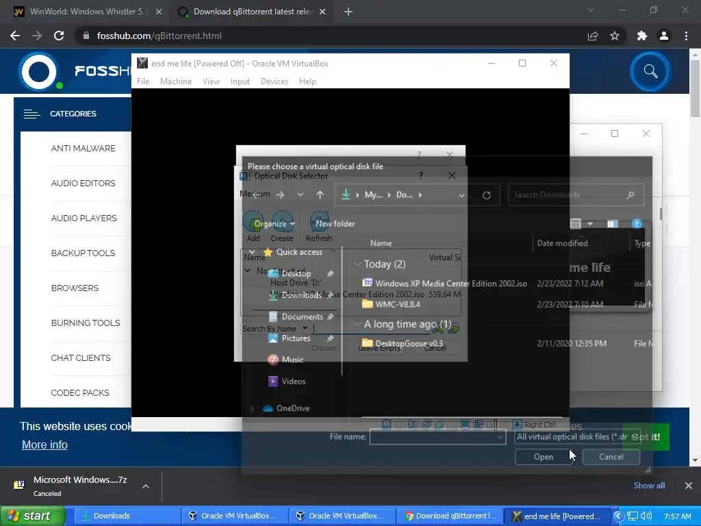Open the VirtualBox View menu
This screenshot has width=701, height=526.
[x=211, y=82]
